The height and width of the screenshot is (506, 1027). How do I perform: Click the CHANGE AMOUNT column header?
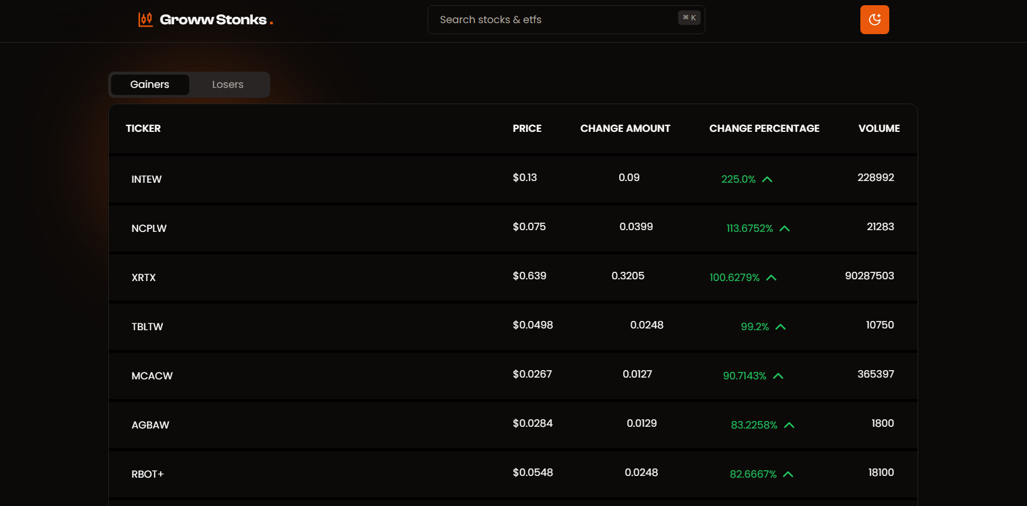625,128
